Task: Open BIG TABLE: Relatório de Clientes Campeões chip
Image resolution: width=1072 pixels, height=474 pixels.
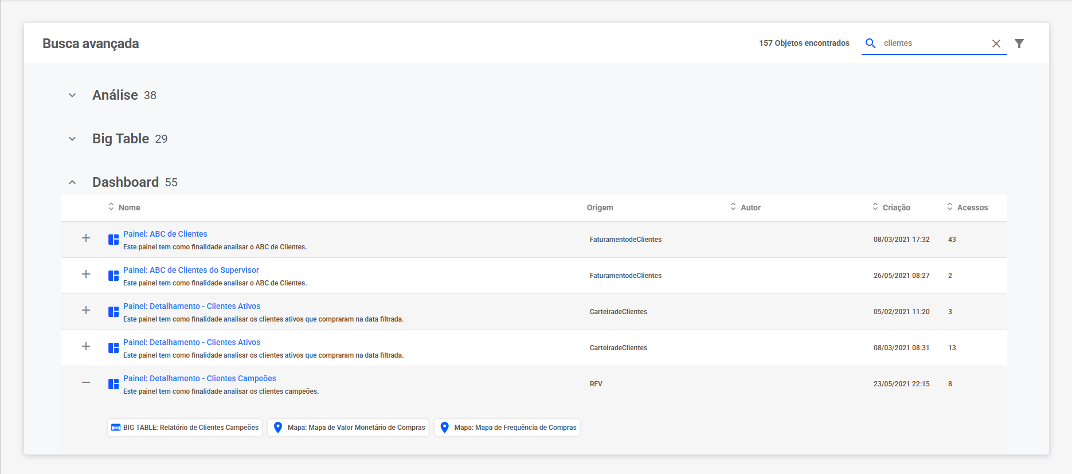Action: (x=185, y=428)
